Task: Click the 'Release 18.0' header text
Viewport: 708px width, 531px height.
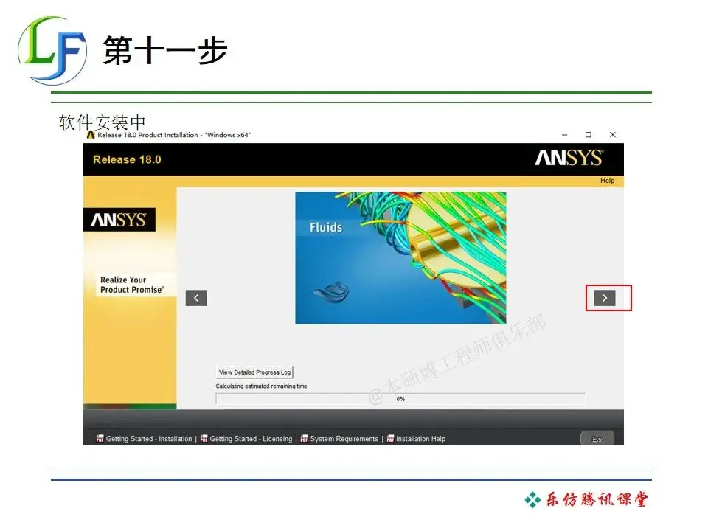Action: 127,160
